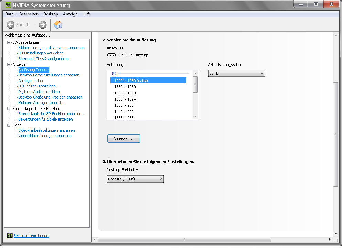
Task: Click the NVIDIA title bar icon
Action: click(x=8, y=5)
